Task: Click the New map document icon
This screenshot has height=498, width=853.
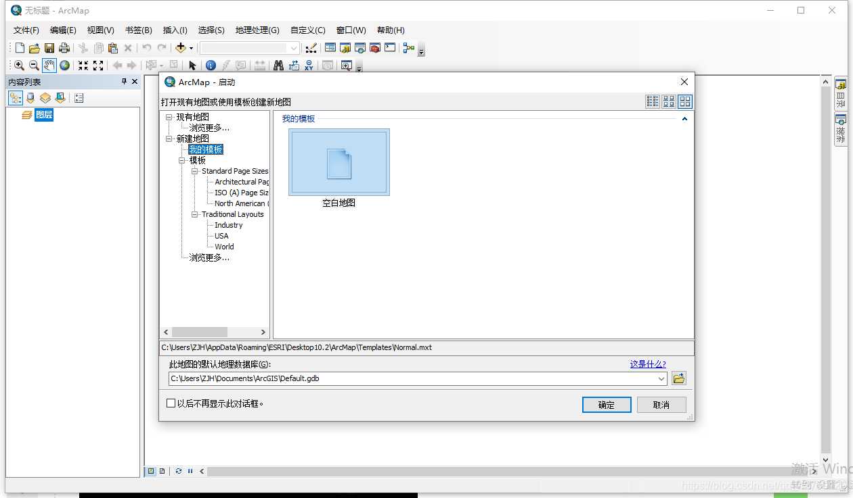Action: pyautogui.click(x=20, y=48)
